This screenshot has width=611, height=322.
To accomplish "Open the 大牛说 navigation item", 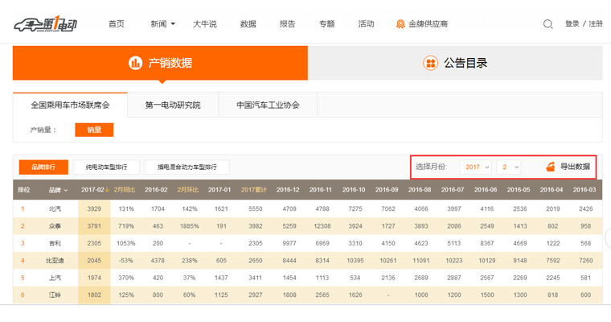I will [x=204, y=24].
